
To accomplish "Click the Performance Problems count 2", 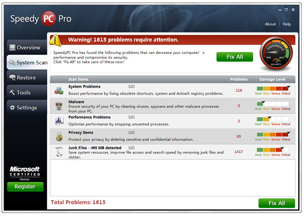I will (x=239, y=121).
